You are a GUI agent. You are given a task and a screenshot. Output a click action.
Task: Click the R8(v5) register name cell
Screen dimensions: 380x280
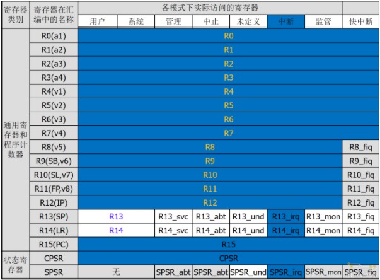point(54,147)
